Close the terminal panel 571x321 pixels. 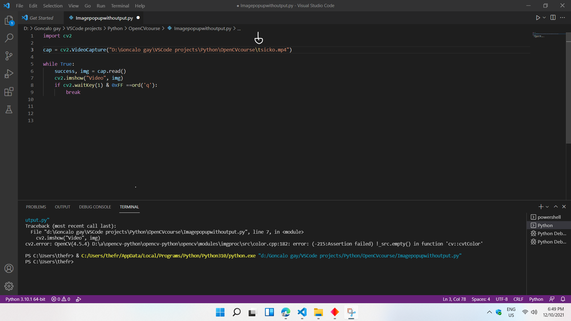click(x=564, y=207)
